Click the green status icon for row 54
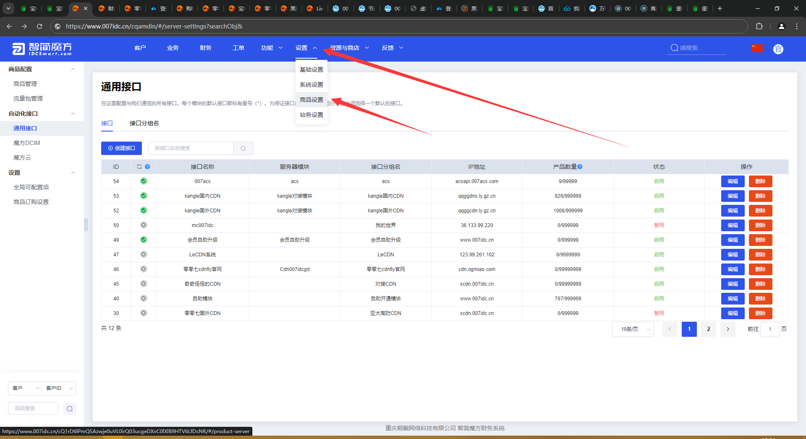 click(x=144, y=181)
